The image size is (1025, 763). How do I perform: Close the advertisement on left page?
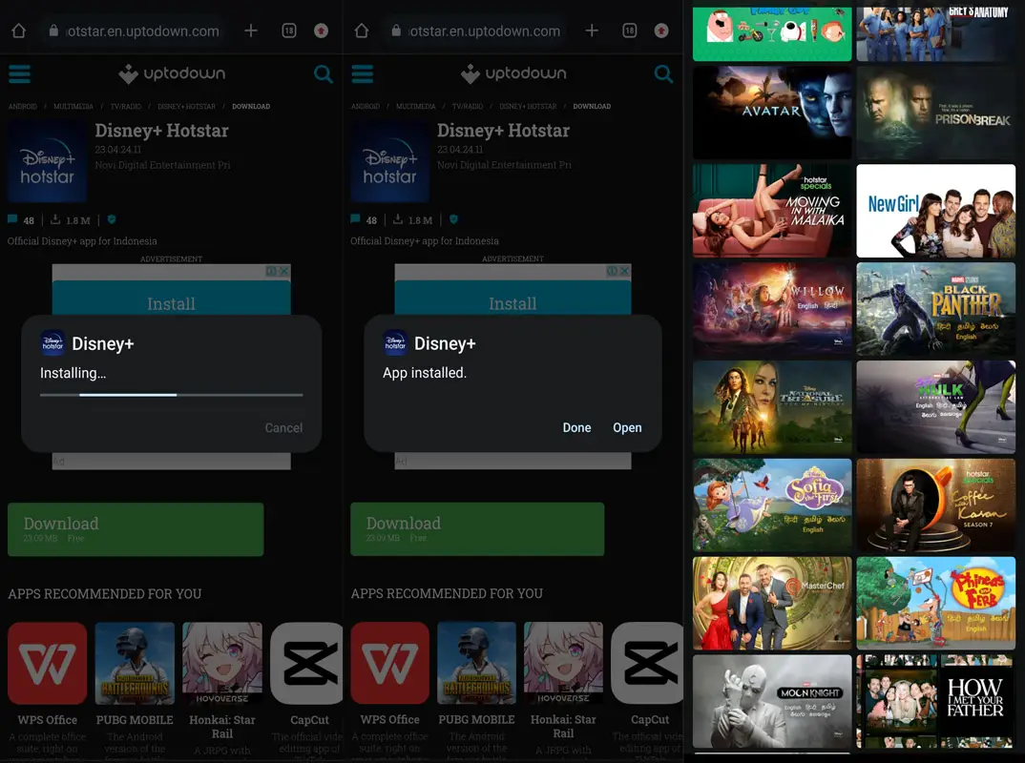(284, 271)
